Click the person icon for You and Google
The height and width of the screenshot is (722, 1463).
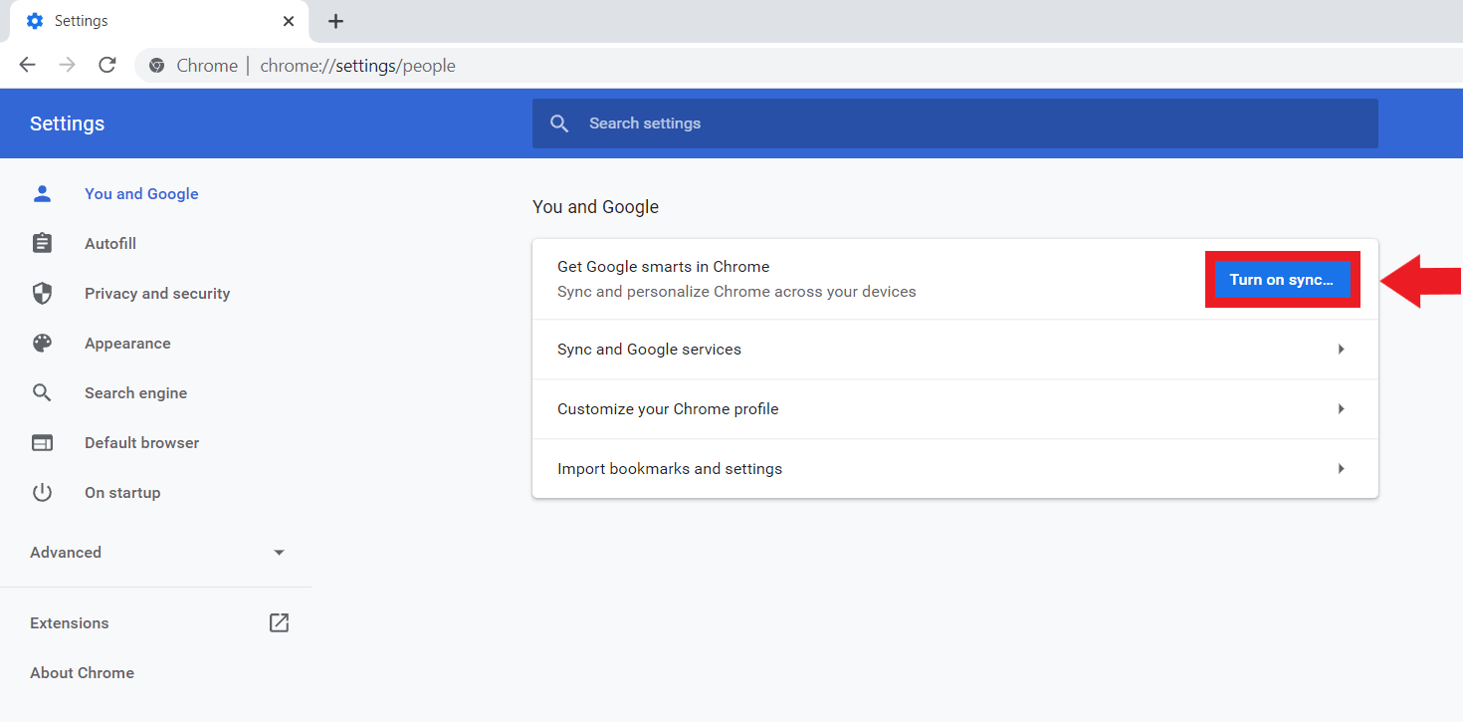(x=42, y=194)
